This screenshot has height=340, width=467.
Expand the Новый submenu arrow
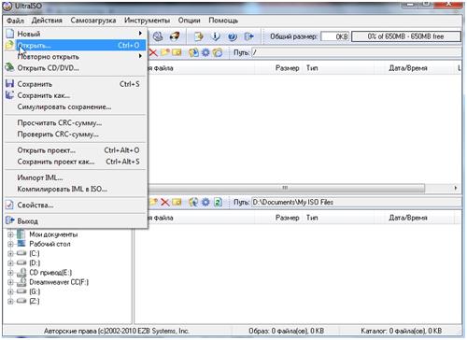[140, 34]
